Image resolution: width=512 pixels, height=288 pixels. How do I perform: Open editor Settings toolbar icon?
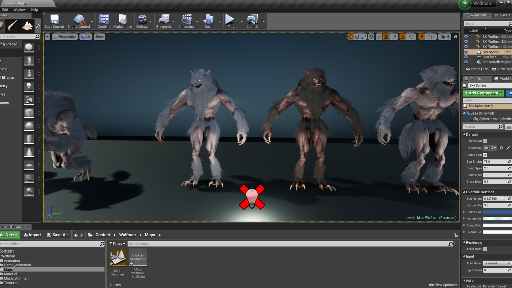click(x=142, y=21)
